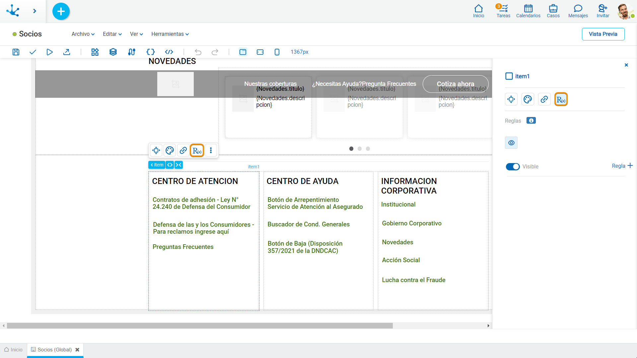
Task: Select first carousel dot indicator
Action: pyautogui.click(x=351, y=149)
